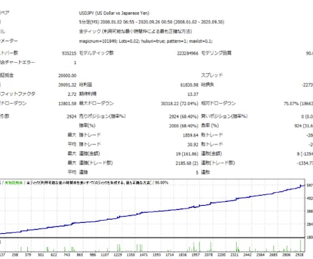Select the consecutive profit value 2185.68 (2)
Viewport: 313px width, 259px height.
[187, 163]
